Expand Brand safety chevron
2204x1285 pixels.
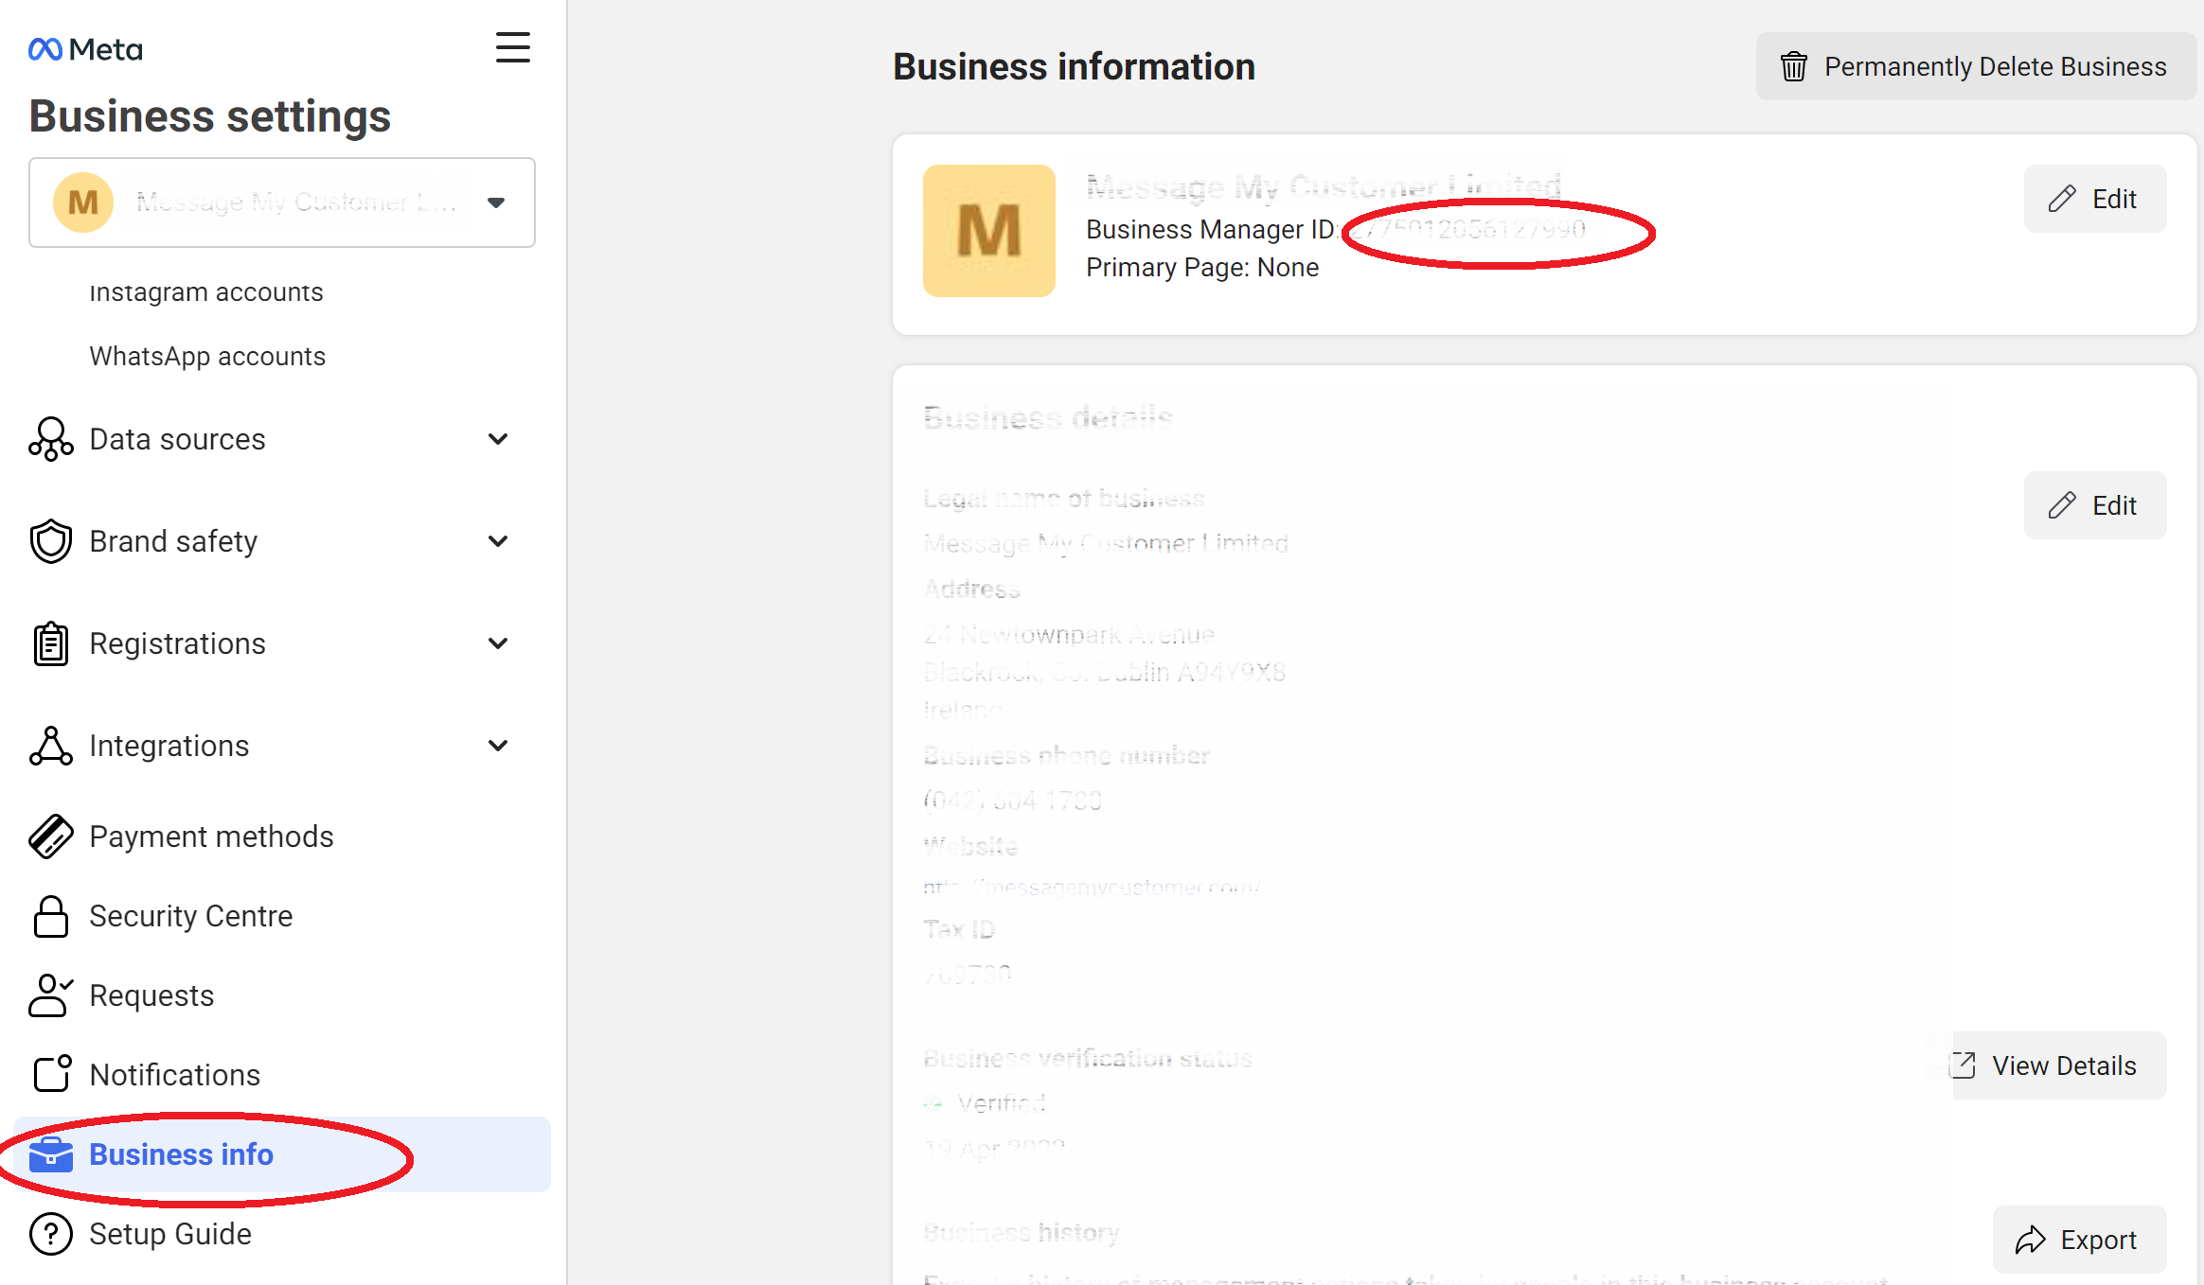(x=498, y=541)
